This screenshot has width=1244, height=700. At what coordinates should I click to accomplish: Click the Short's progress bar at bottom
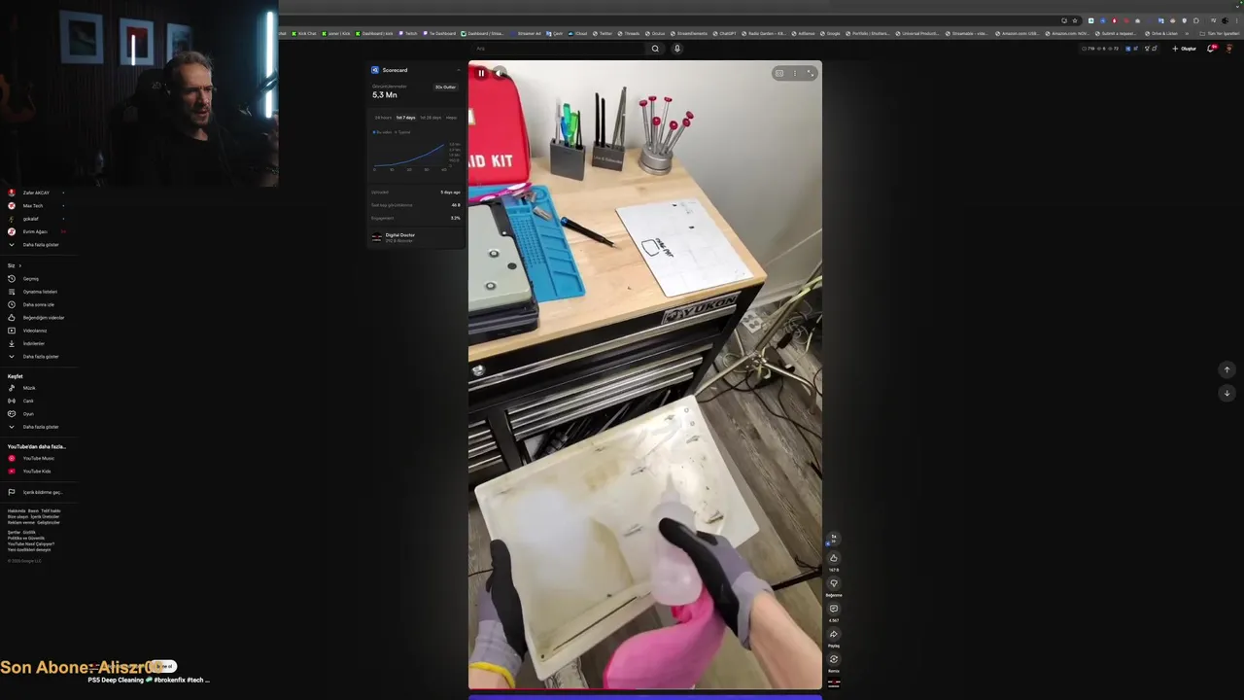pos(645,691)
